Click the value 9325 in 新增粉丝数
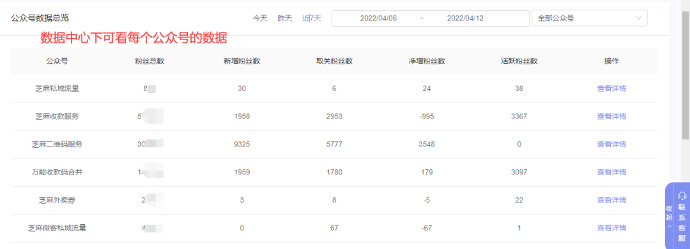 (242, 144)
